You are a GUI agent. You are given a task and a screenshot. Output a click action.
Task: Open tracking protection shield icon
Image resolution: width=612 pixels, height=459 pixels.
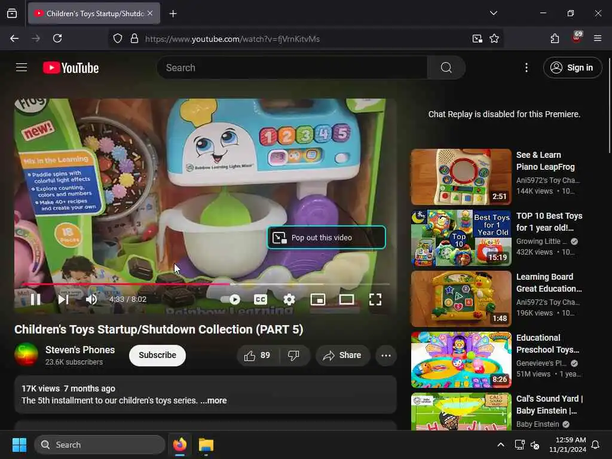pyautogui.click(x=118, y=38)
